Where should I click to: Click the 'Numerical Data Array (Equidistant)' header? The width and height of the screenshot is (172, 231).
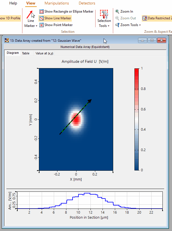click(x=85, y=47)
